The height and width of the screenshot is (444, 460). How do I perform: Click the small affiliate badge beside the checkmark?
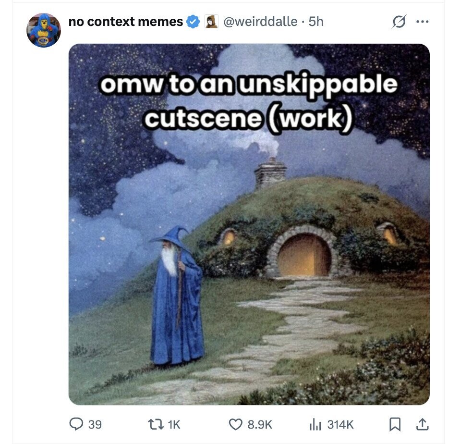coord(211,22)
